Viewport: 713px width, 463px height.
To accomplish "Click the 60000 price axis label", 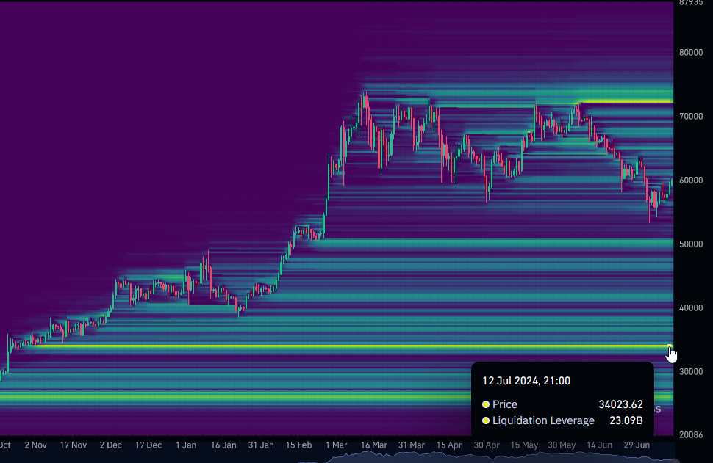I will [x=691, y=181].
